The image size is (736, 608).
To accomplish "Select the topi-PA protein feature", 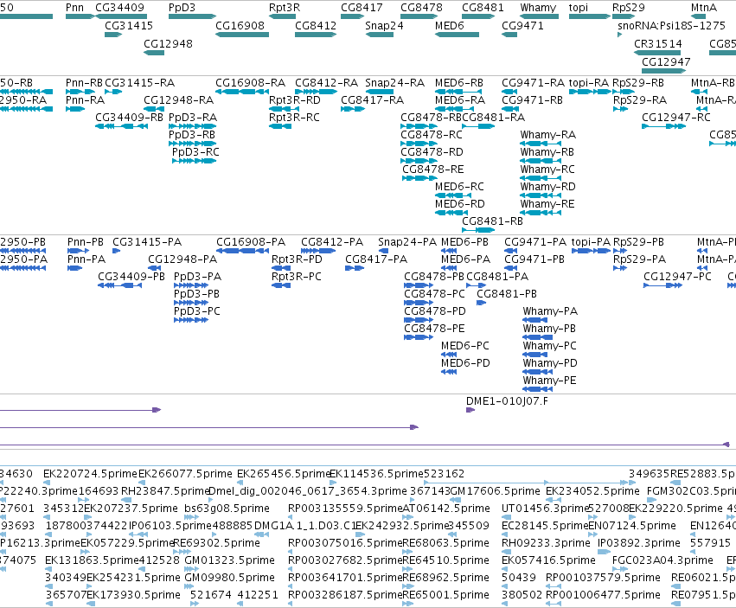I will click(591, 251).
